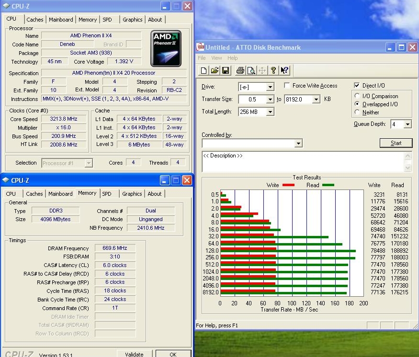Uncheck the Direct I/O checkbox
The image size is (419, 357).
pos(357,86)
